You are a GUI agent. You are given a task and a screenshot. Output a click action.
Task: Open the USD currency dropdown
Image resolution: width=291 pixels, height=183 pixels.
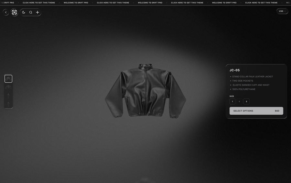pyautogui.click(x=282, y=11)
